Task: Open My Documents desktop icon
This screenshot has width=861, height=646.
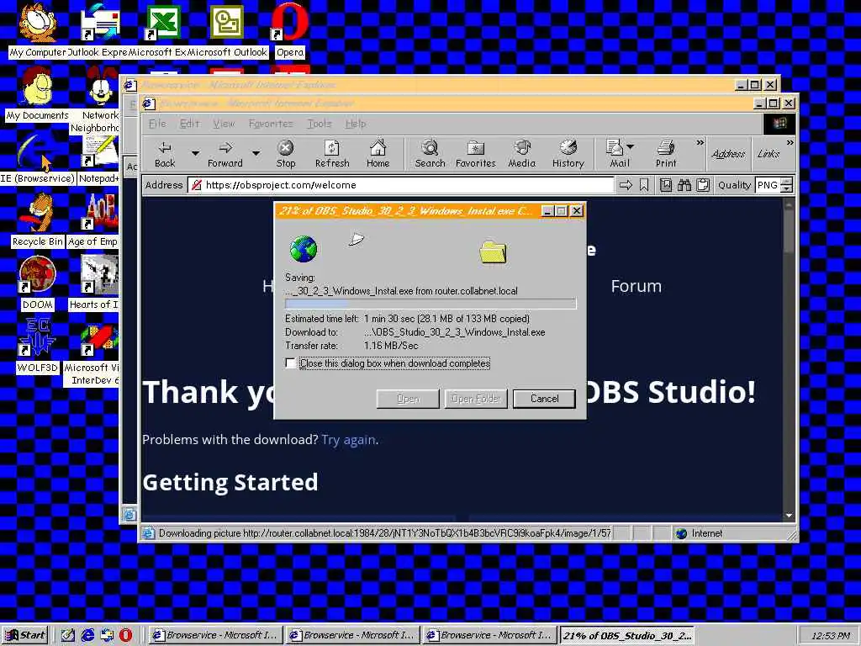Action: [37, 93]
